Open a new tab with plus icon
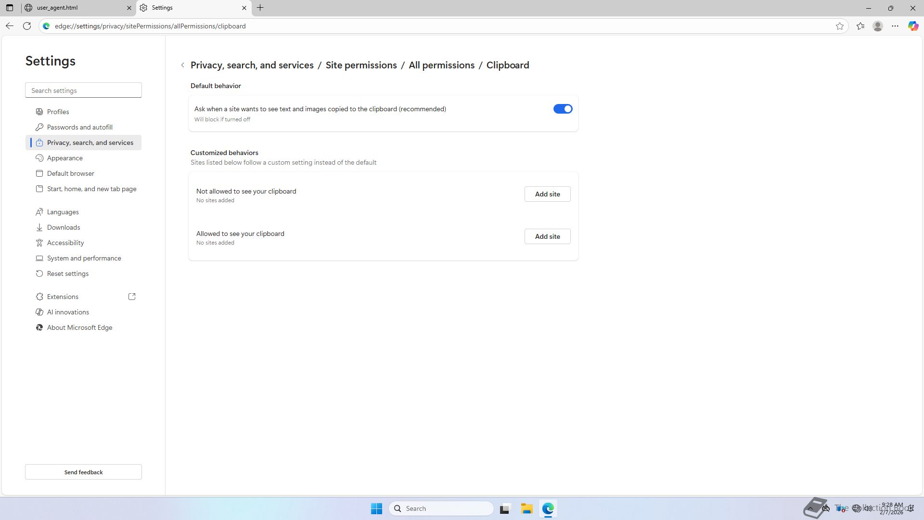This screenshot has width=924, height=520. (x=260, y=8)
